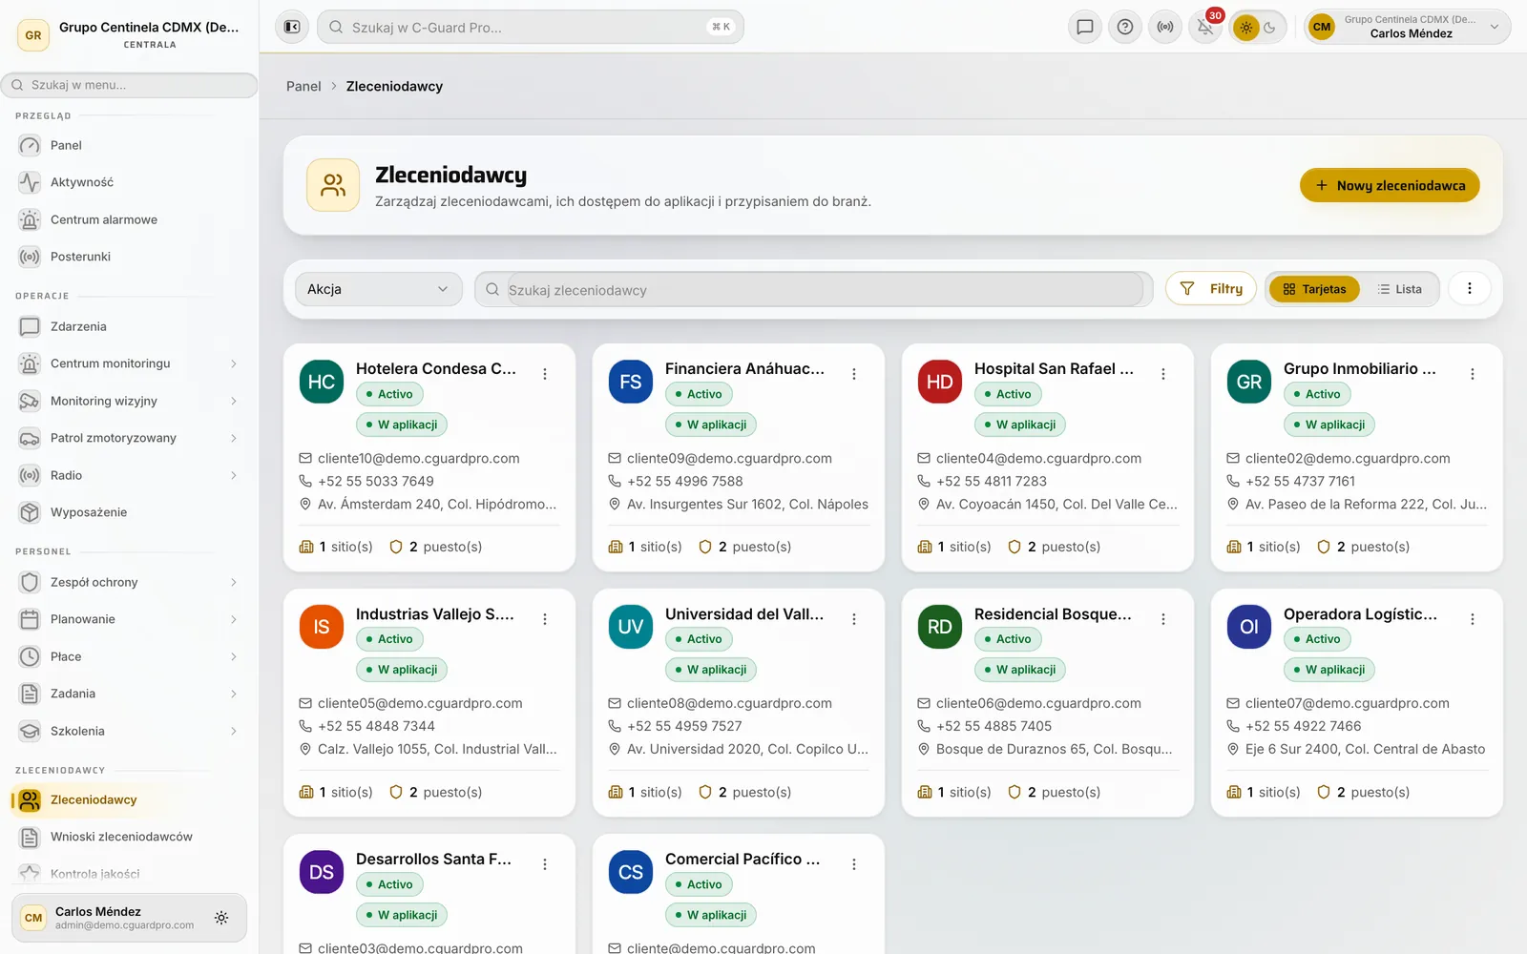Open options menu for Grupo Inmobiliario card
The image size is (1527, 954).
click(1473, 374)
